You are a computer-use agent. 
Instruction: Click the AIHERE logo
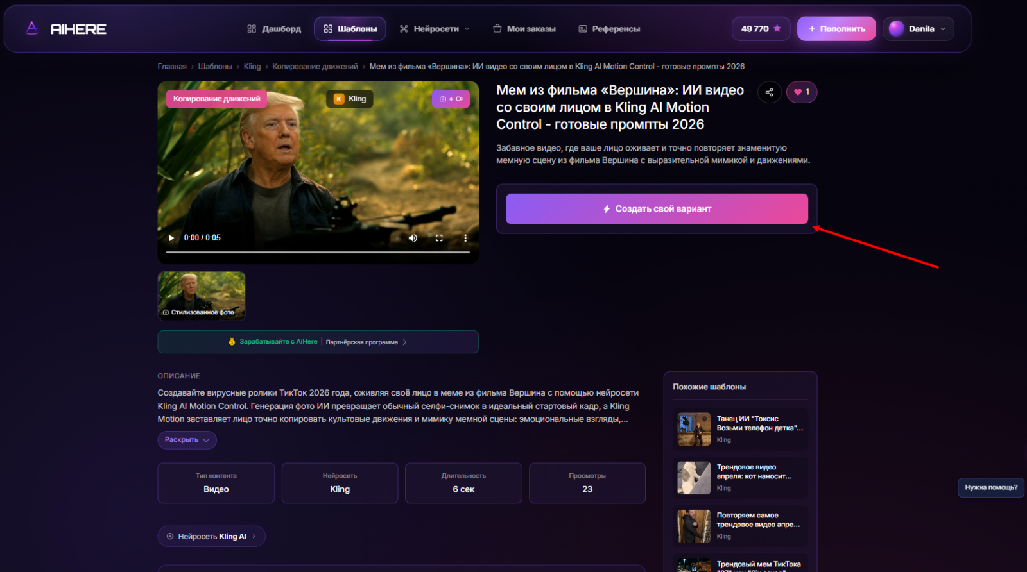pos(65,29)
